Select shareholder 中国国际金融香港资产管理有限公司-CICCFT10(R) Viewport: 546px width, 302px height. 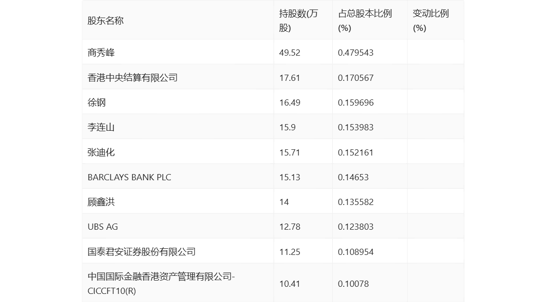coord(161,283)
